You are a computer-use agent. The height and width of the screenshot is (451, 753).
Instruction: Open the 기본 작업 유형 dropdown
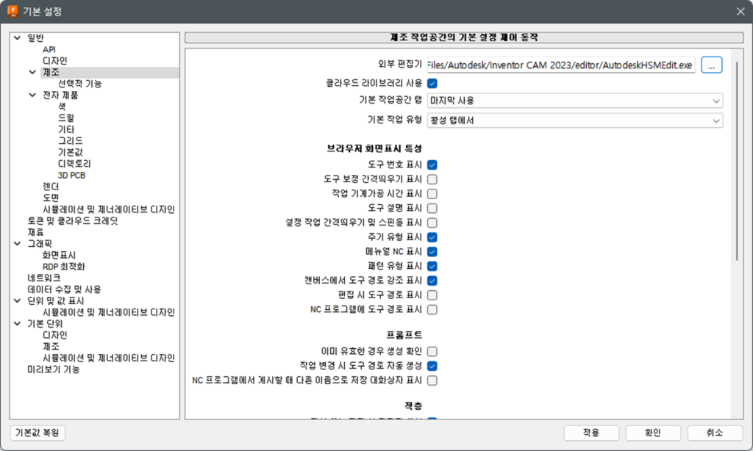click(x=574, y=120)
